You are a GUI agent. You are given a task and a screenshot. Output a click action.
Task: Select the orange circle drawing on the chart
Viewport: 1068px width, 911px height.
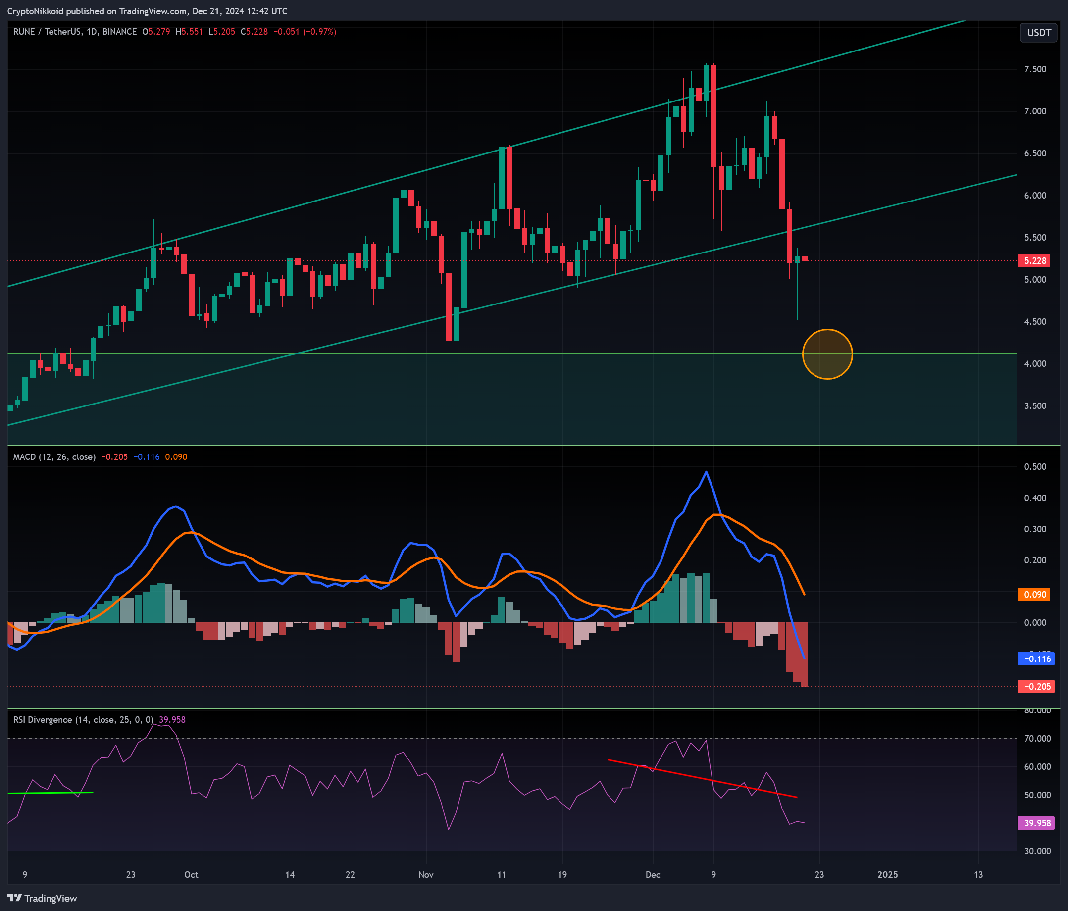(827, 354)
